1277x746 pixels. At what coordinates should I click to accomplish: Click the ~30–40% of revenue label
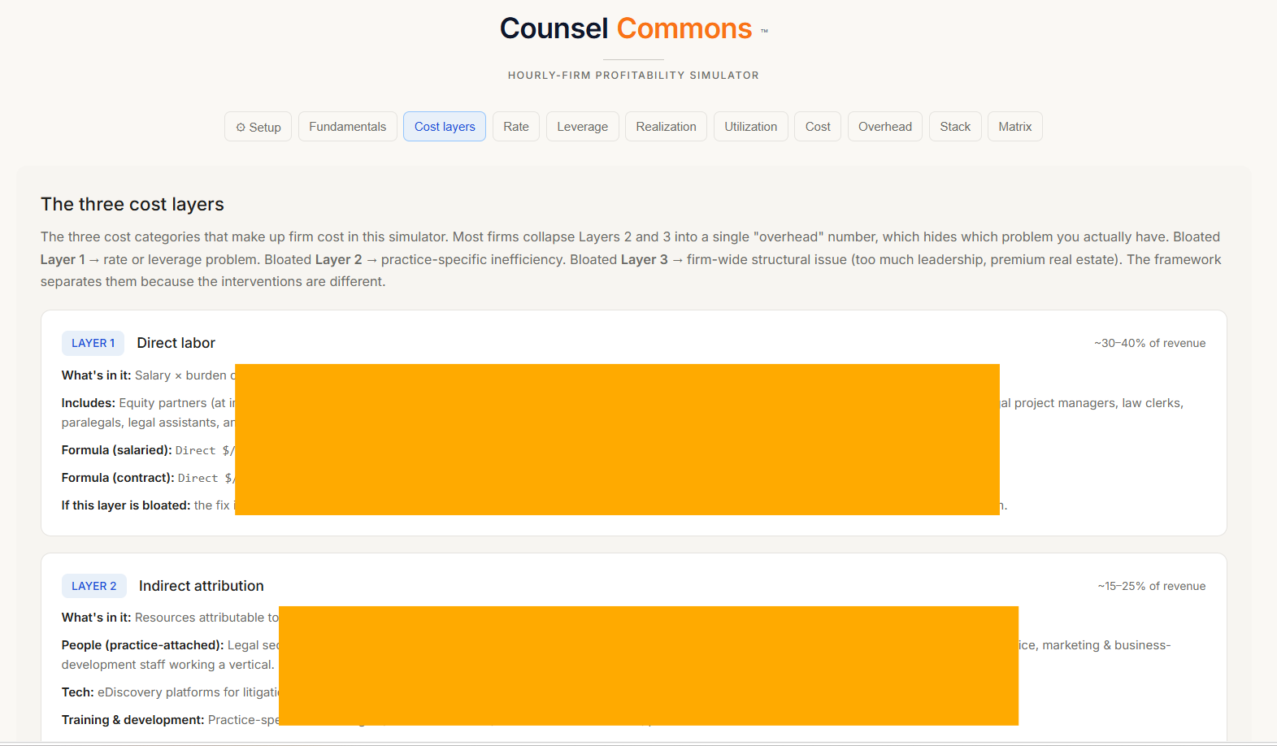[x=1149, y=343]
